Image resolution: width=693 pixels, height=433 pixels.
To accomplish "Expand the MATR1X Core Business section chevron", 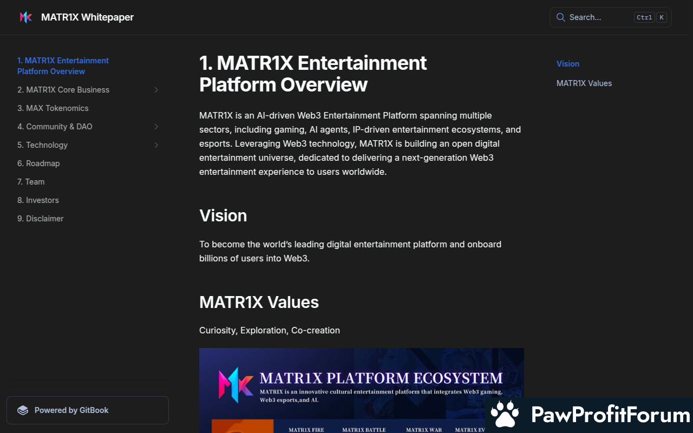I will 156,90.
